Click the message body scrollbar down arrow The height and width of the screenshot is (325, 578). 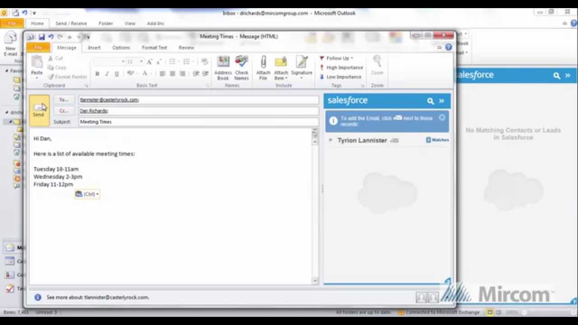315,281
